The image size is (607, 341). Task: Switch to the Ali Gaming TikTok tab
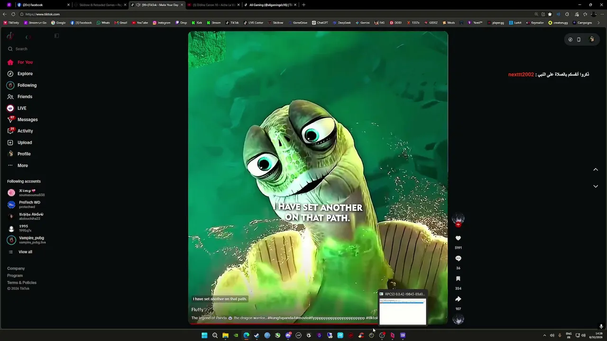(x=270, y=5)
